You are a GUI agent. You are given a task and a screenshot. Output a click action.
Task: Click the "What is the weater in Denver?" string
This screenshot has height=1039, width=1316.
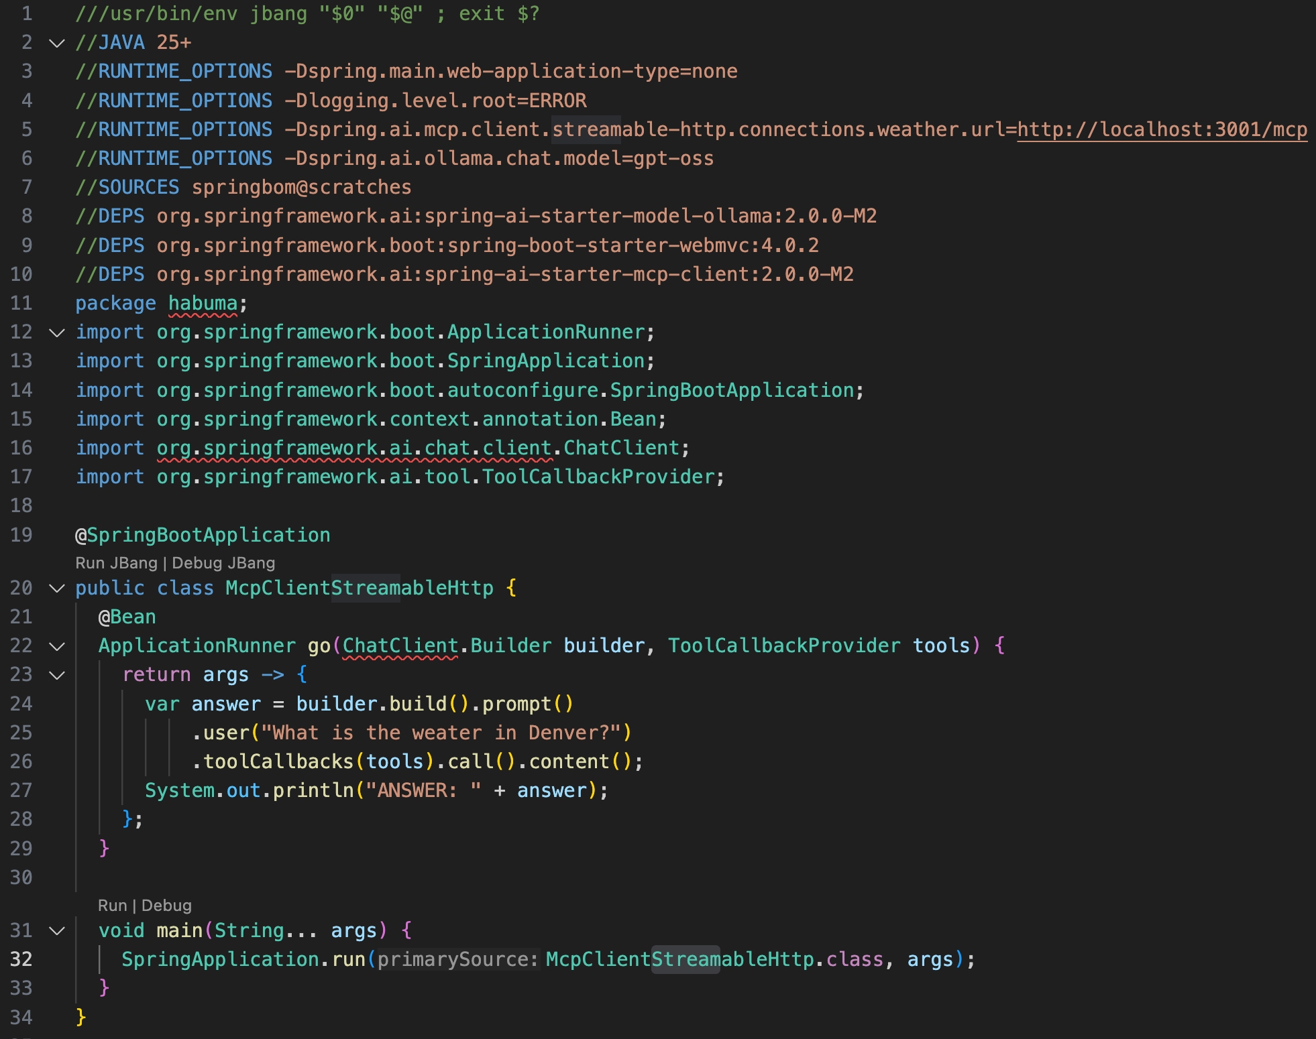441,733
